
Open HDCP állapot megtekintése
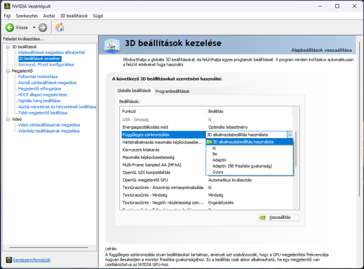pyautogui.click(x=43, y=95)
